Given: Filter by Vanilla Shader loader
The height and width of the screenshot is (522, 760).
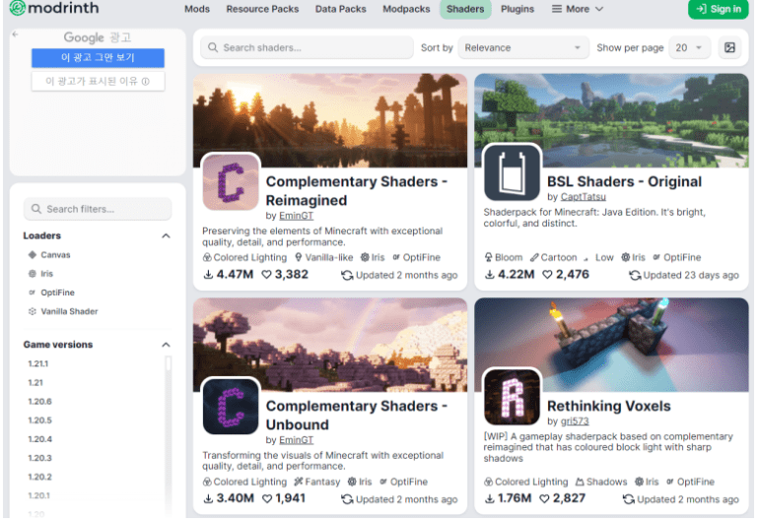Looking at the screenshot, I should click(x=63, y=311).
